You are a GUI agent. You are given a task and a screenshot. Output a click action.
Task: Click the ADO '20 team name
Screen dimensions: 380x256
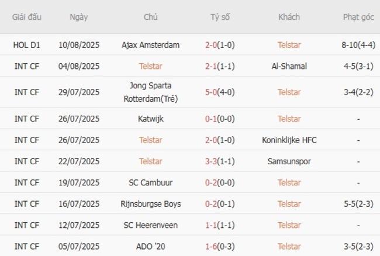pos(151,246)
